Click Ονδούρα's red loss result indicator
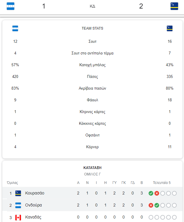 (x=151, y=205)
